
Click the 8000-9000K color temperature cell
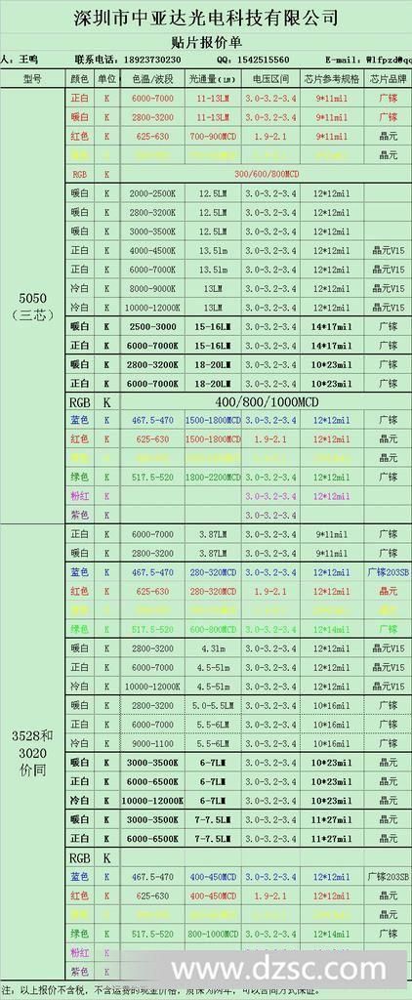coord(152,288)
